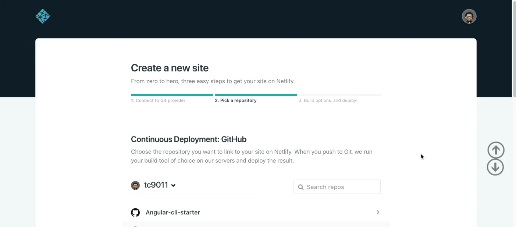This screenshot has width=516, height=227.
Task: Expand the caret next to tc9011
Action: tap(173, 185)
